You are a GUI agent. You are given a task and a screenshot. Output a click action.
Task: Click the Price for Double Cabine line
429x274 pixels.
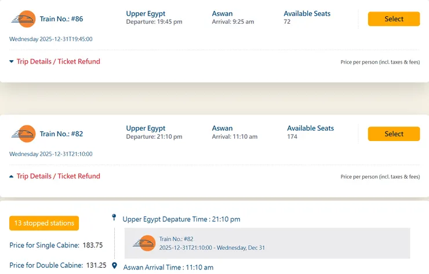[58, 265]
